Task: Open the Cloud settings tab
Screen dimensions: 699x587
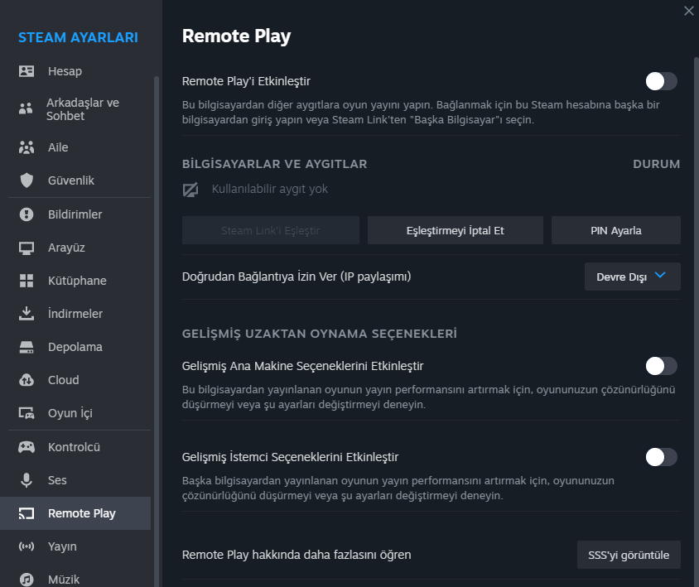Action: (64, 380)
